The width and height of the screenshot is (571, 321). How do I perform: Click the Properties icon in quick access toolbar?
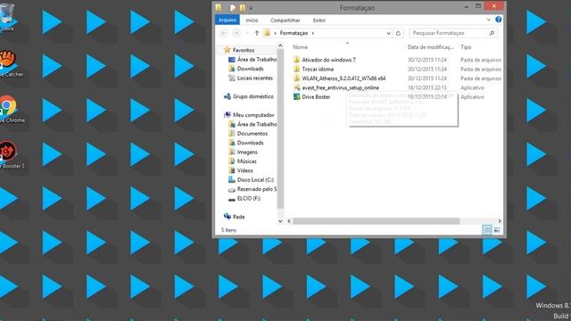click(x=232, y=7)
